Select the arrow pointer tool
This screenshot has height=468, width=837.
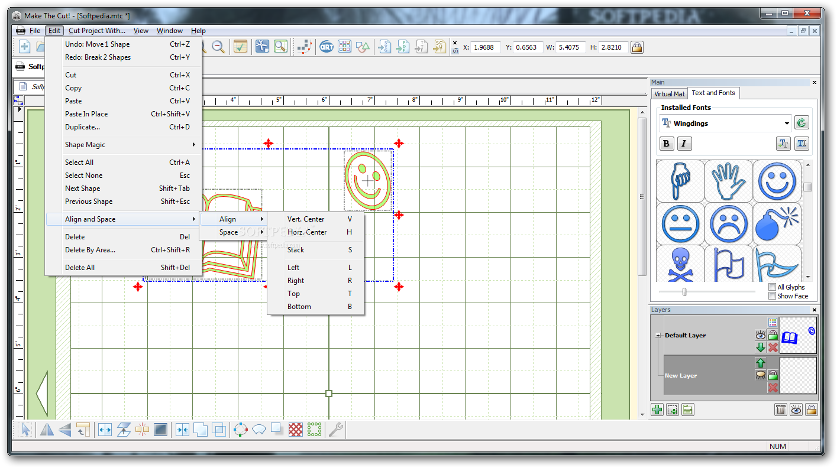25,430
